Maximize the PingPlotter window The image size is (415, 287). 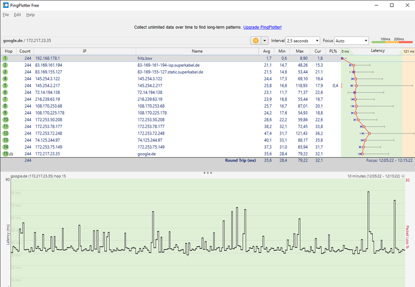coord(392,5)
